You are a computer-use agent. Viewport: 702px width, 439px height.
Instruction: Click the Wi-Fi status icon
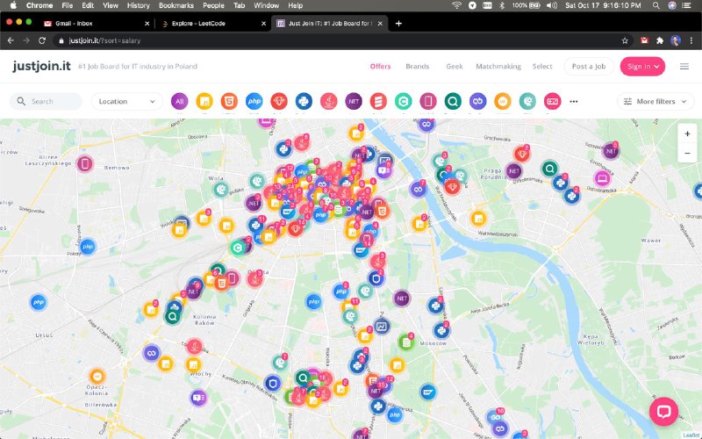pos(456,5)
